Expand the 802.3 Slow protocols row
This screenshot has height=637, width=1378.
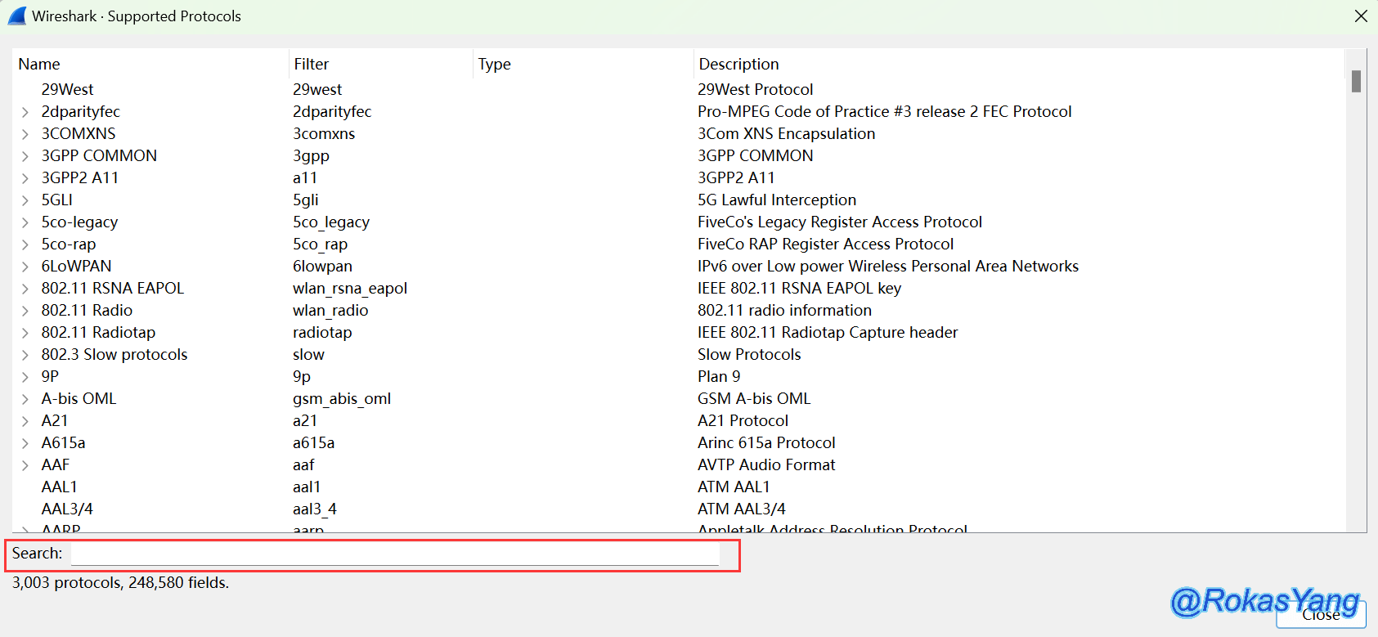click(x=25, y=355)
